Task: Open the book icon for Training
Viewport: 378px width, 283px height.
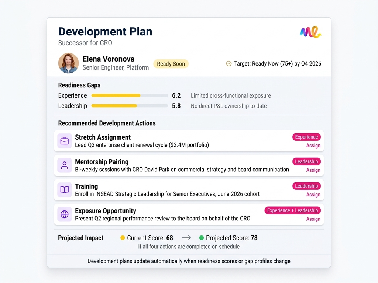Action: (64, 190)
